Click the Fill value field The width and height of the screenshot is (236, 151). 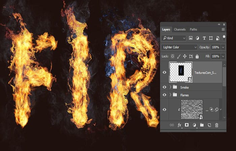click(216, 56)
